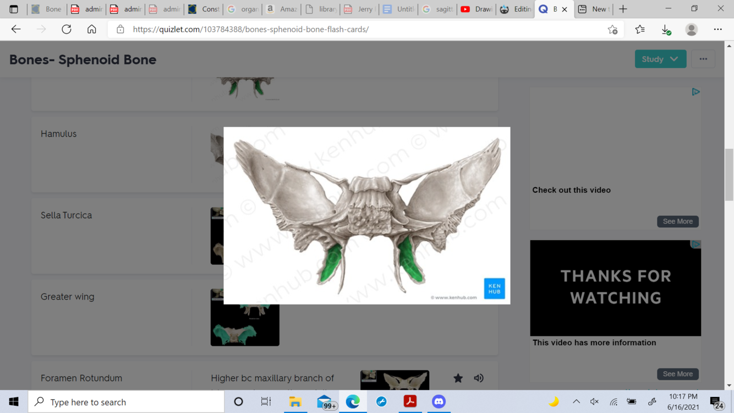
Task: Open Microsoft Edge from taskbar
Action: point(353,402)
